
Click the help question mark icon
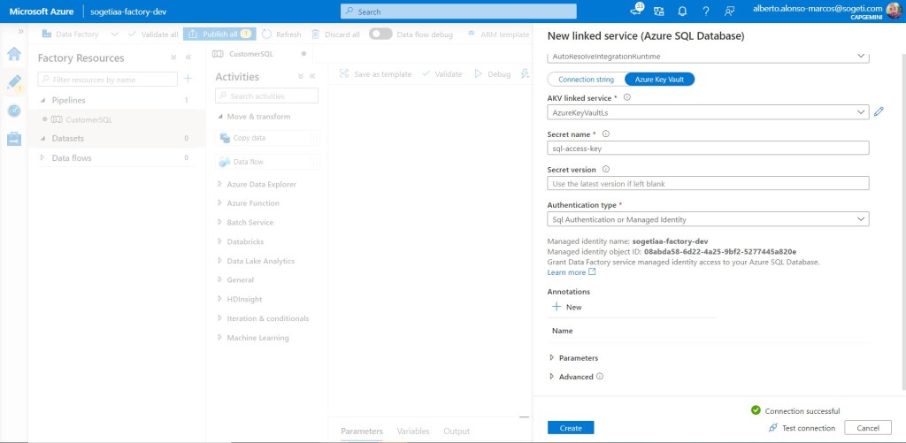pyautogui.click(x=705, y=11)
